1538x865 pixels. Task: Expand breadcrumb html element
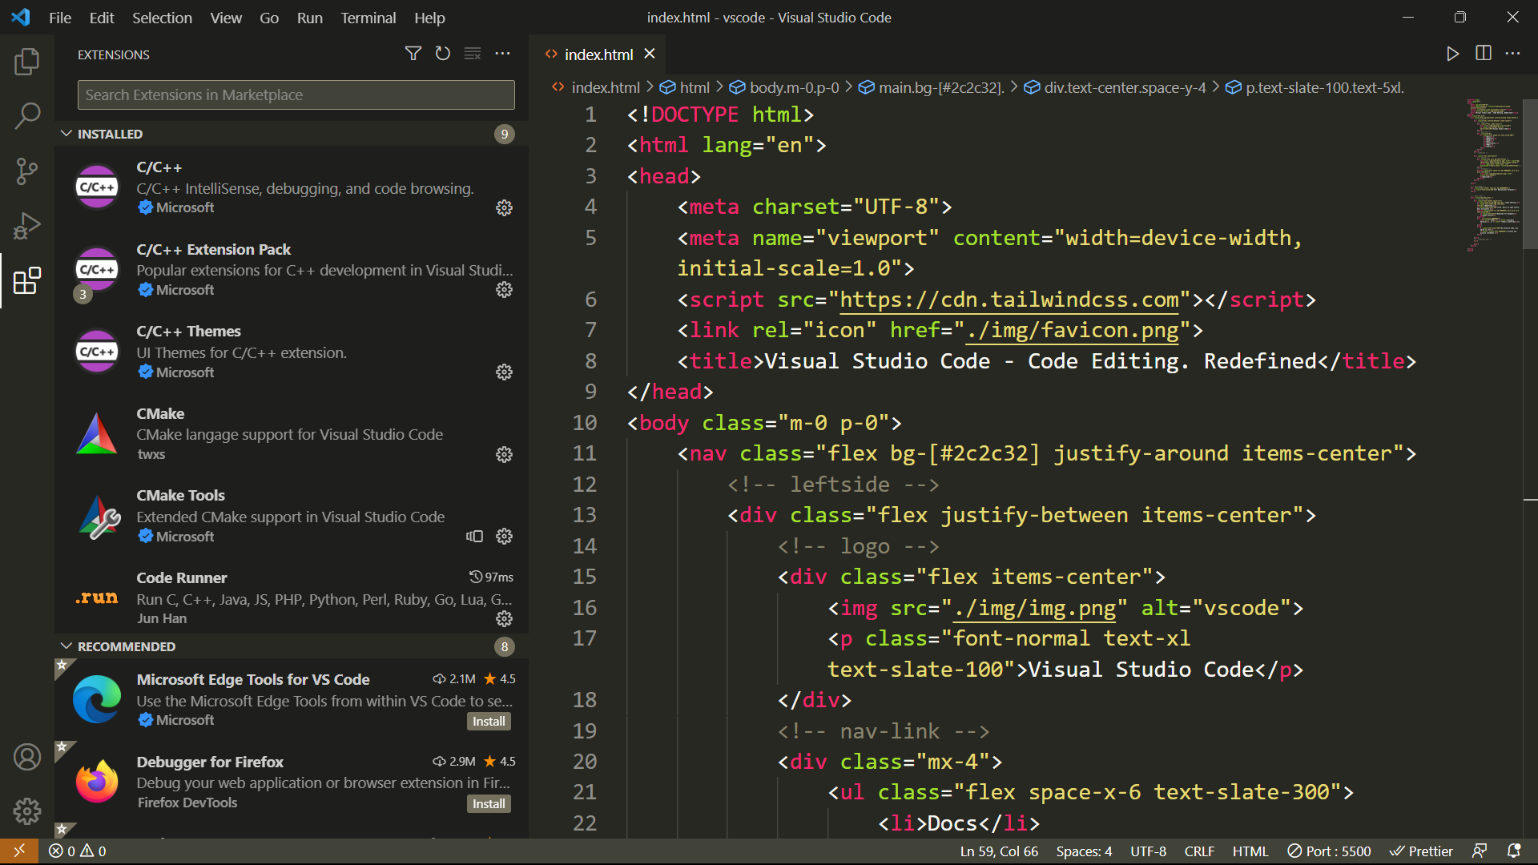(686, 87)
